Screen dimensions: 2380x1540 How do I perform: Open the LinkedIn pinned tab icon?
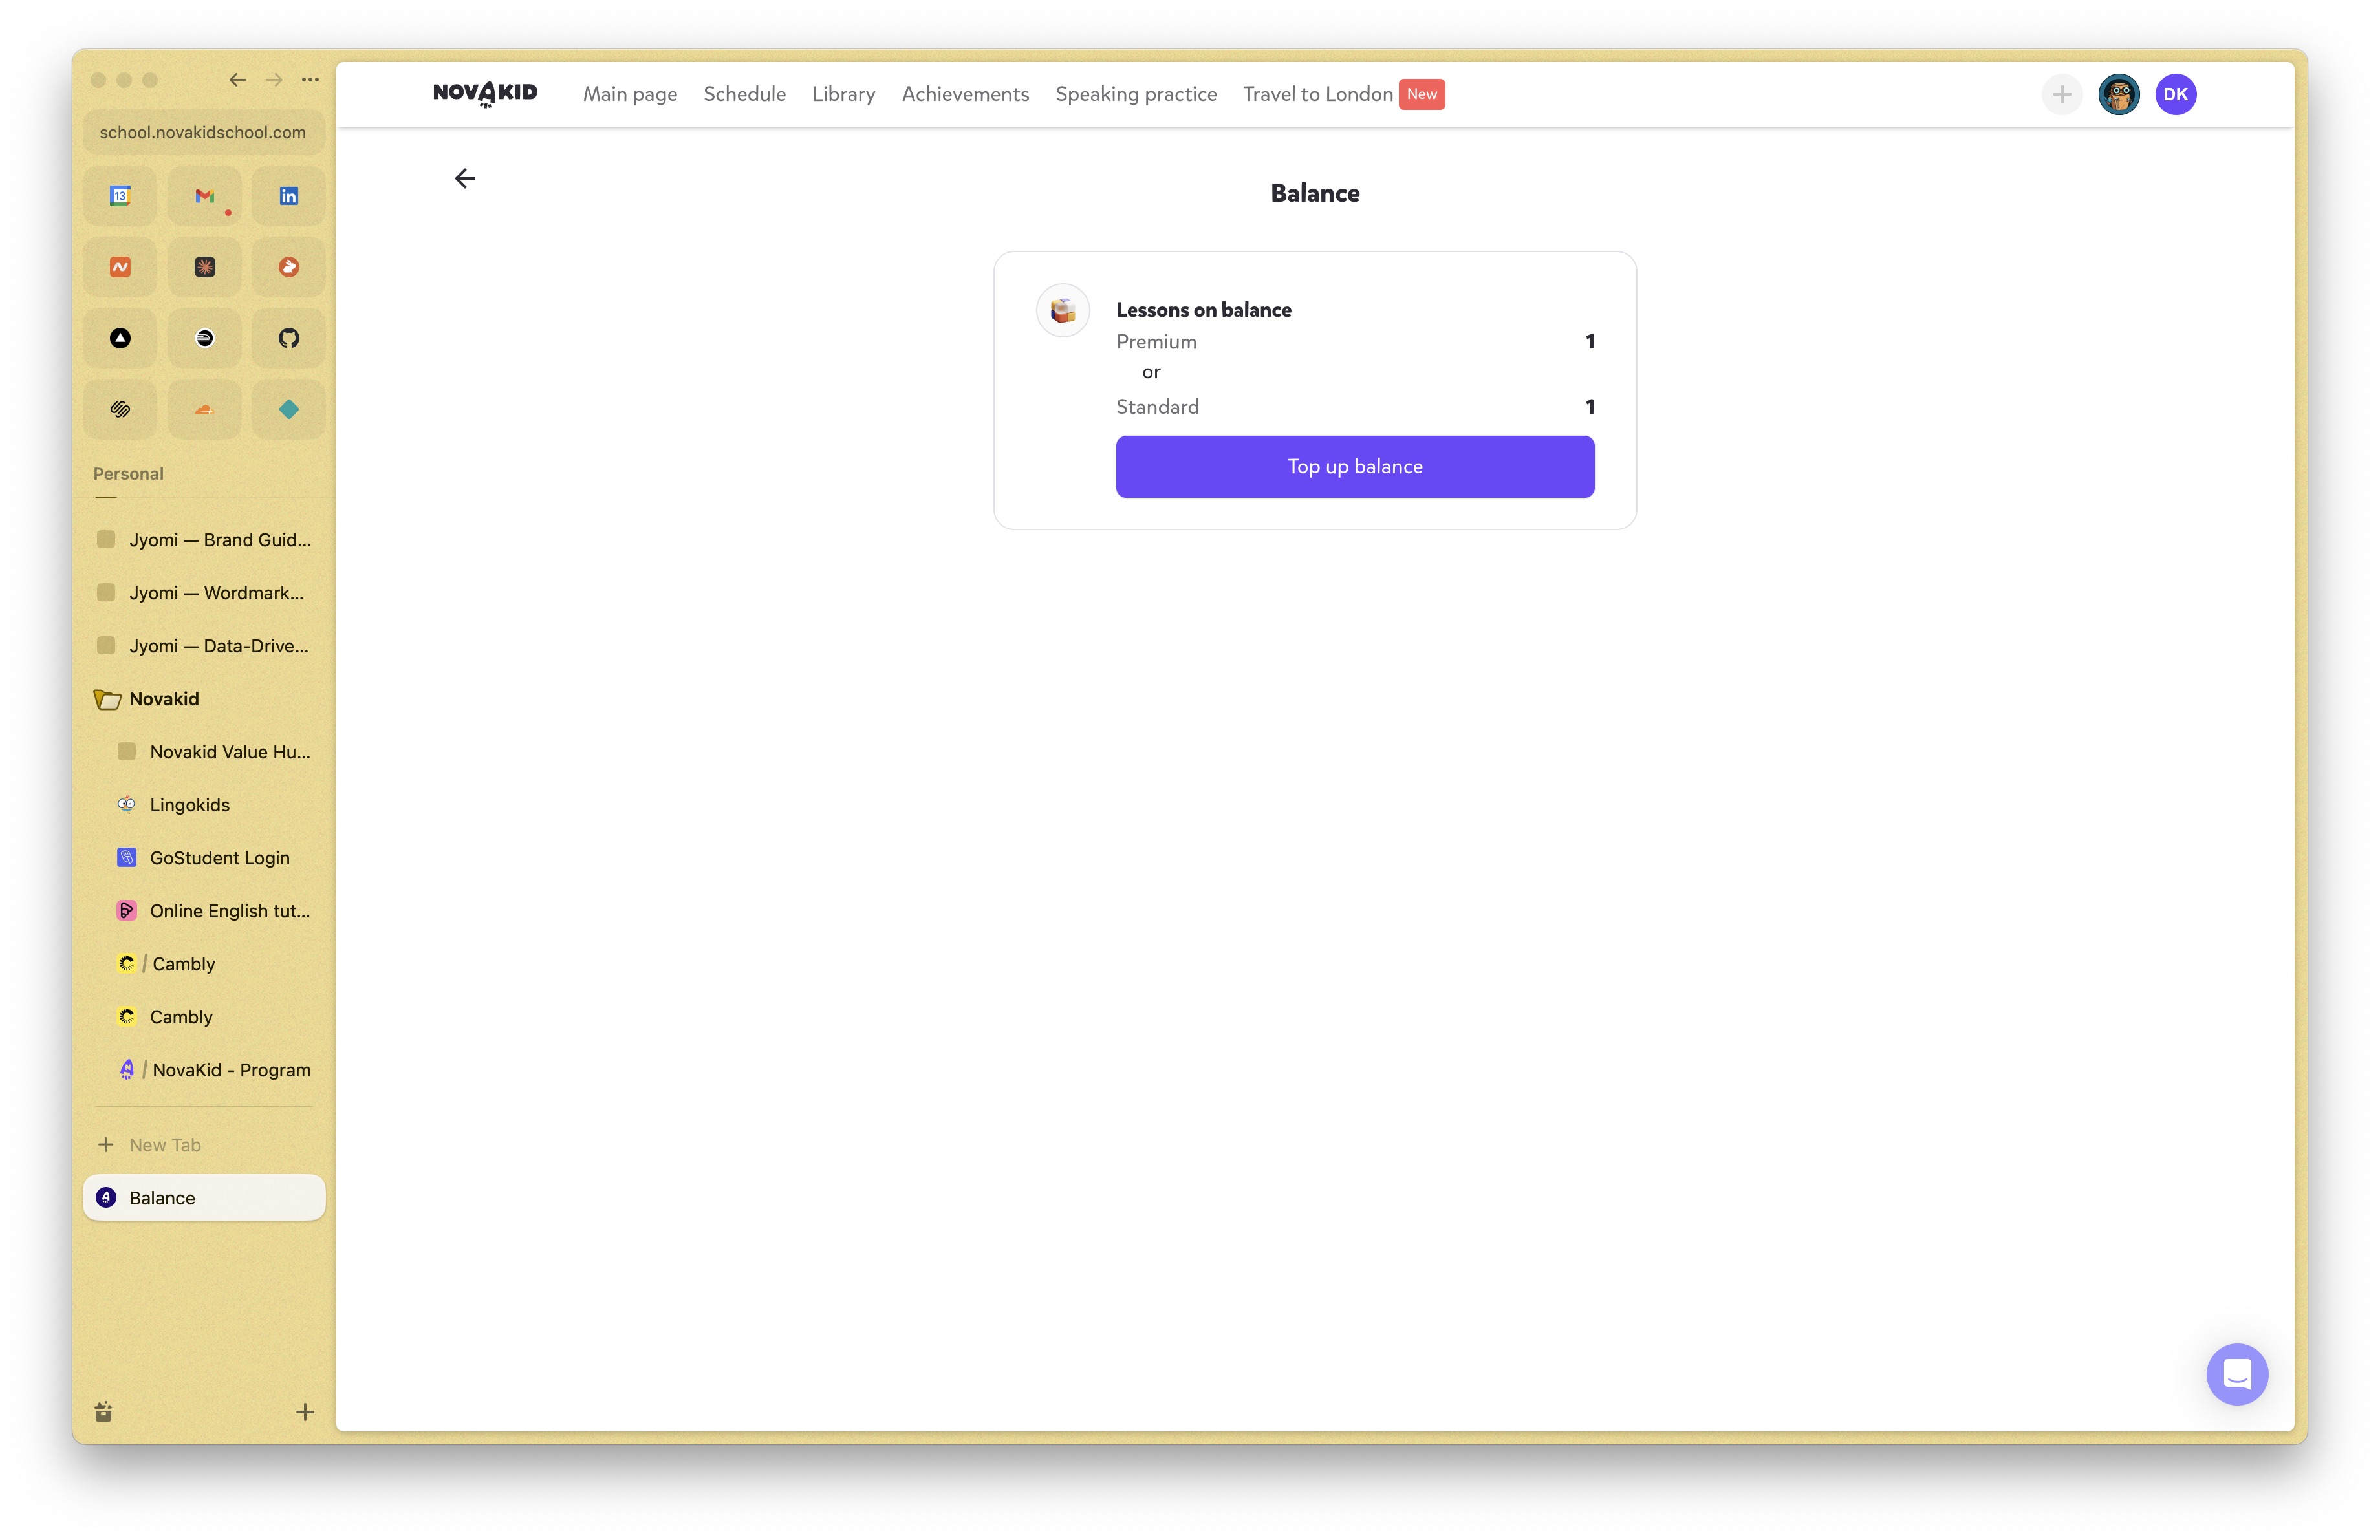(288, 196)
